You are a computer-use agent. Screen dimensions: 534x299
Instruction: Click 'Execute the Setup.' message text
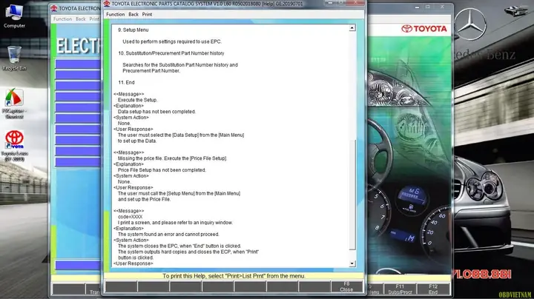click(x=138, y=100)
